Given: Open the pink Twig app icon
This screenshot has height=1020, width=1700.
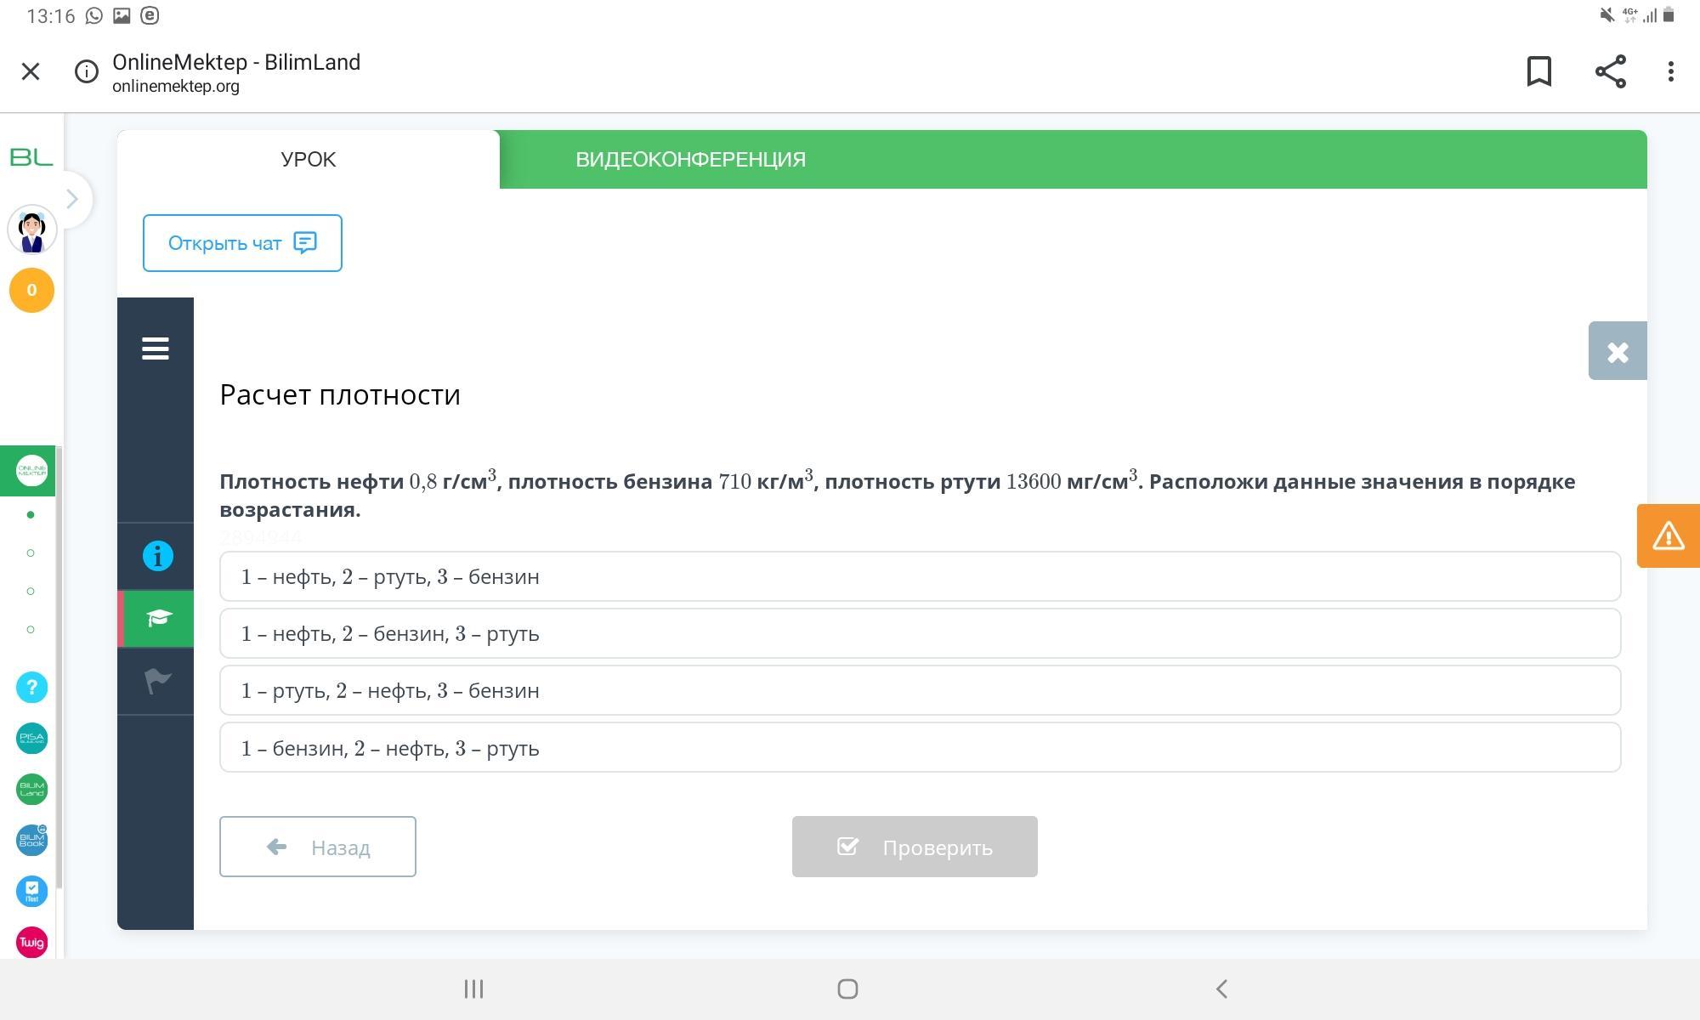Looking at the screenshot, I should point(31,942).
